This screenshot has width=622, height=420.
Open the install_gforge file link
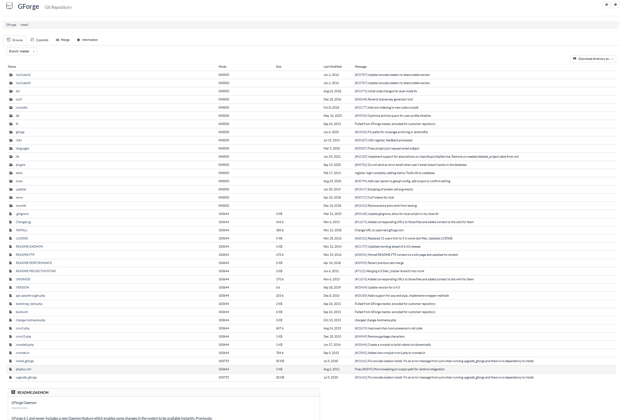25,361
